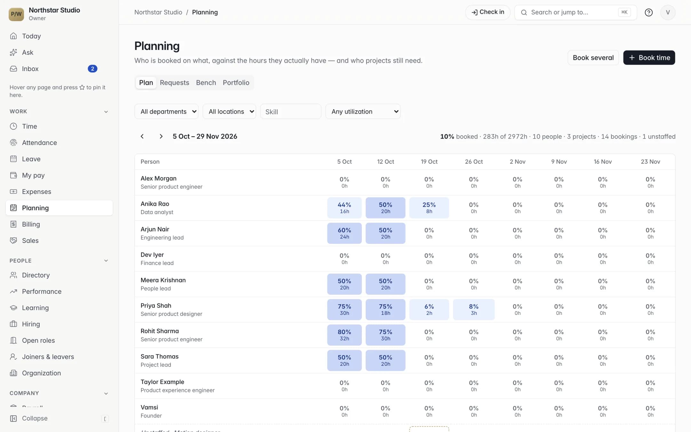Open the All departments dropdown
This screenshot has width=691, height=432.
click(166, 111)
